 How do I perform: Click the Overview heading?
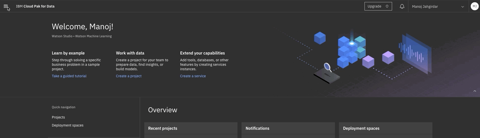163,110
